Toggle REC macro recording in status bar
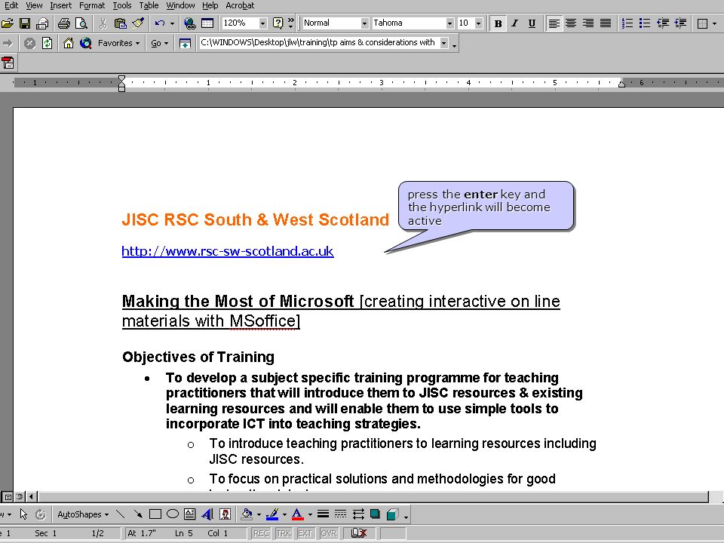This screenshot has height=543, width=724. (261, 533)
